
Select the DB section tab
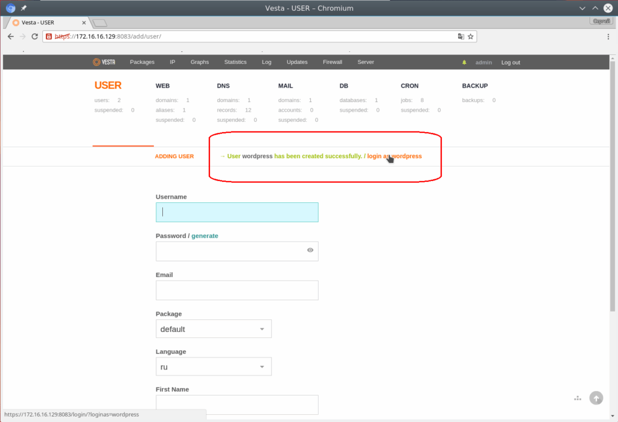pyautogui.click(x=343, y=86)
